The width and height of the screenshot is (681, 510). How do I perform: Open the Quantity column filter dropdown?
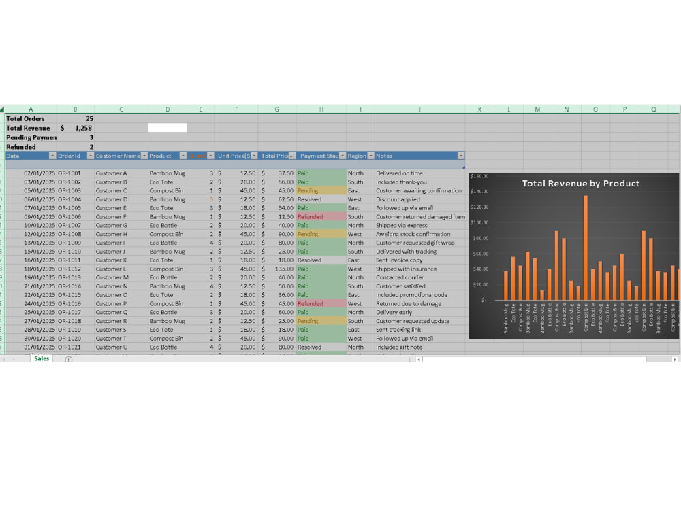coord(210,156)
